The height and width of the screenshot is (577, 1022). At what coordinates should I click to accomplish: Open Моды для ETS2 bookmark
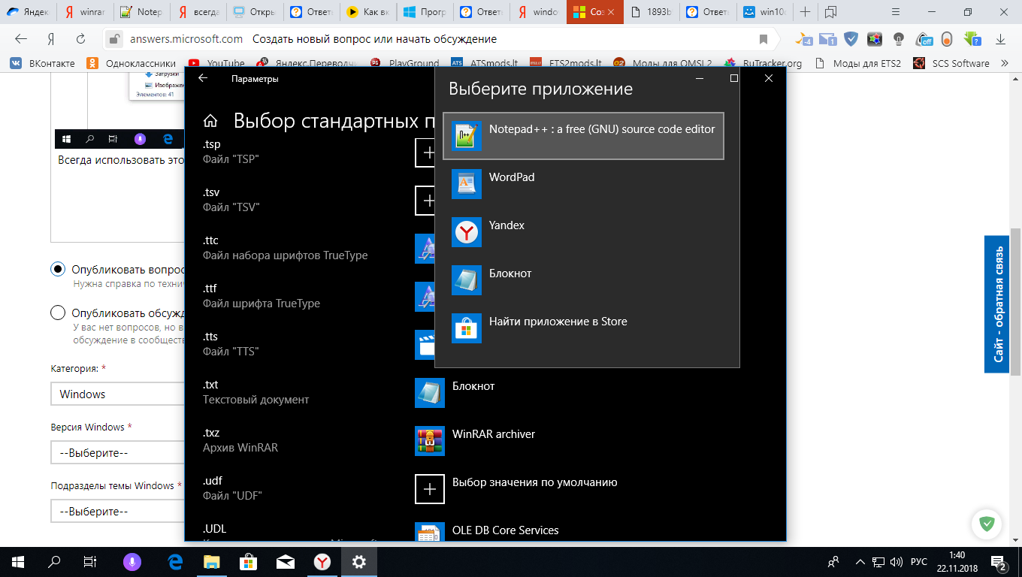click(x=857, y=64)
